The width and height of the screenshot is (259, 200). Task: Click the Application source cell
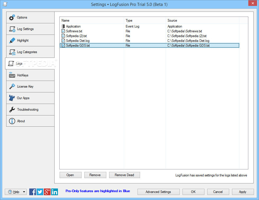click(175, 26)
